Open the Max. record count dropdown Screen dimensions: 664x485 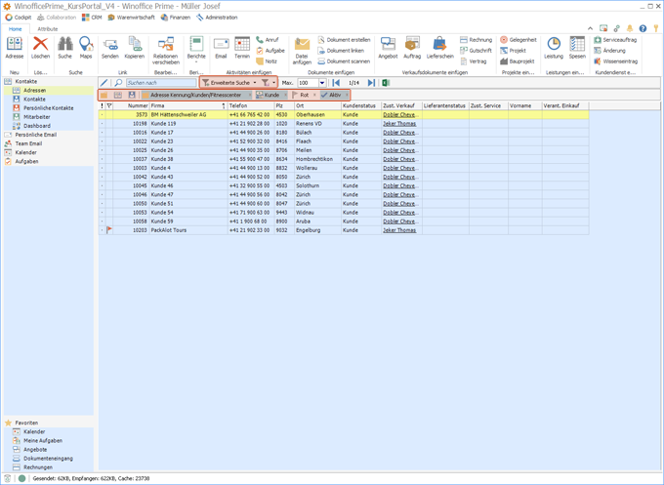[x=322, y=83]
